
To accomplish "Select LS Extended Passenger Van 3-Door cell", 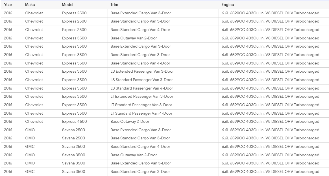I will [x=142, y=72].
